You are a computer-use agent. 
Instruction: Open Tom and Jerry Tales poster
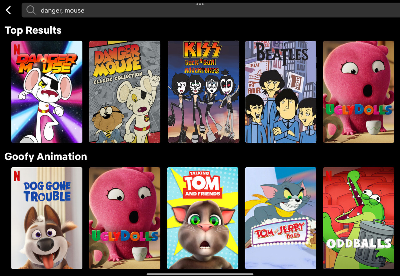coord(281,218)
